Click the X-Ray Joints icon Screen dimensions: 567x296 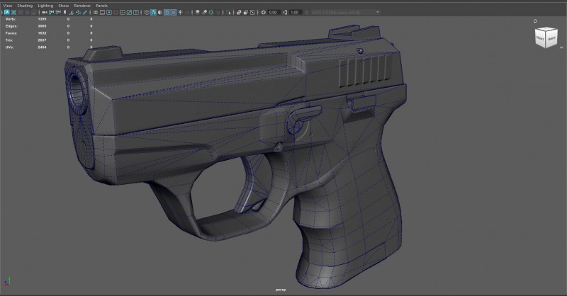[x=252, y=12]
